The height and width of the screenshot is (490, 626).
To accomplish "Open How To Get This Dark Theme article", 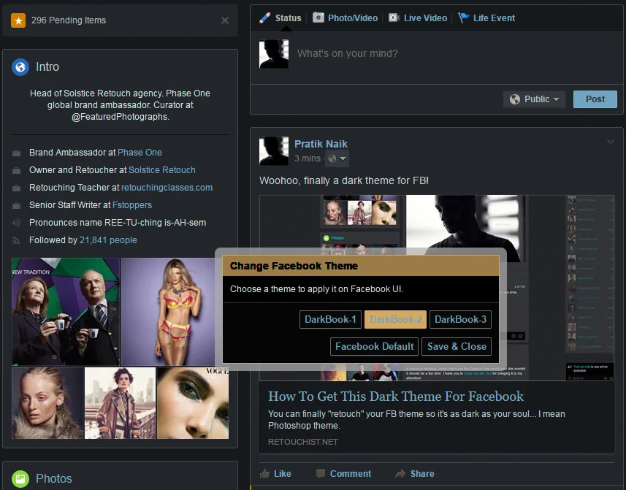I will coord(396,397).
